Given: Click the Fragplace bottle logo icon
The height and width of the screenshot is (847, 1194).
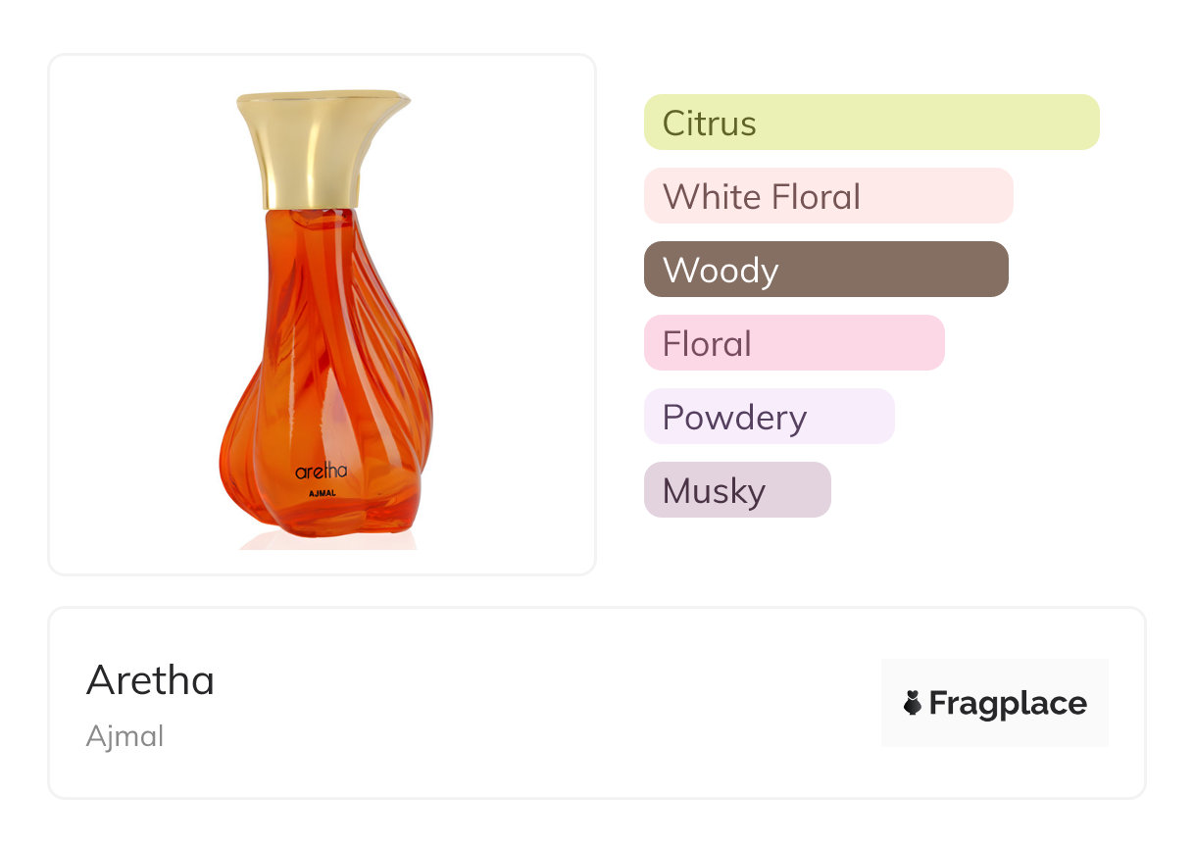Looking at the screenshot, I should coord(913,703).
